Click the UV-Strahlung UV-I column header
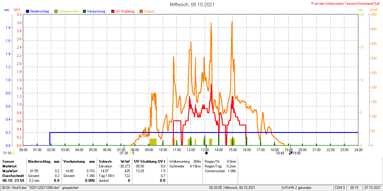This screenshot has height=191, width=383. click(150, 161)
